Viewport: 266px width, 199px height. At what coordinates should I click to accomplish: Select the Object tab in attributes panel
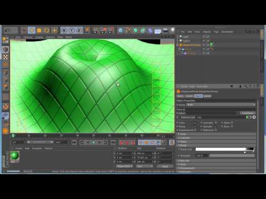point(198,96)
